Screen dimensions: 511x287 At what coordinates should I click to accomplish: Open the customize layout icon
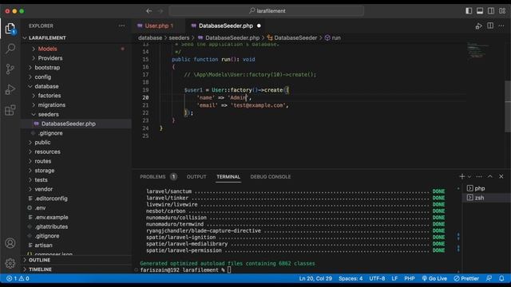point(502,10)
